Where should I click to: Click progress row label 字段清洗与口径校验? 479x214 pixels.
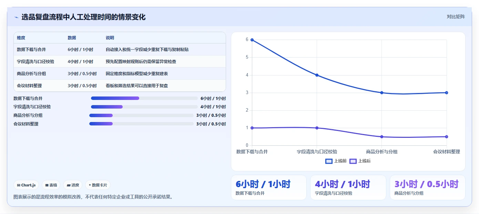(x=32, y=107)
